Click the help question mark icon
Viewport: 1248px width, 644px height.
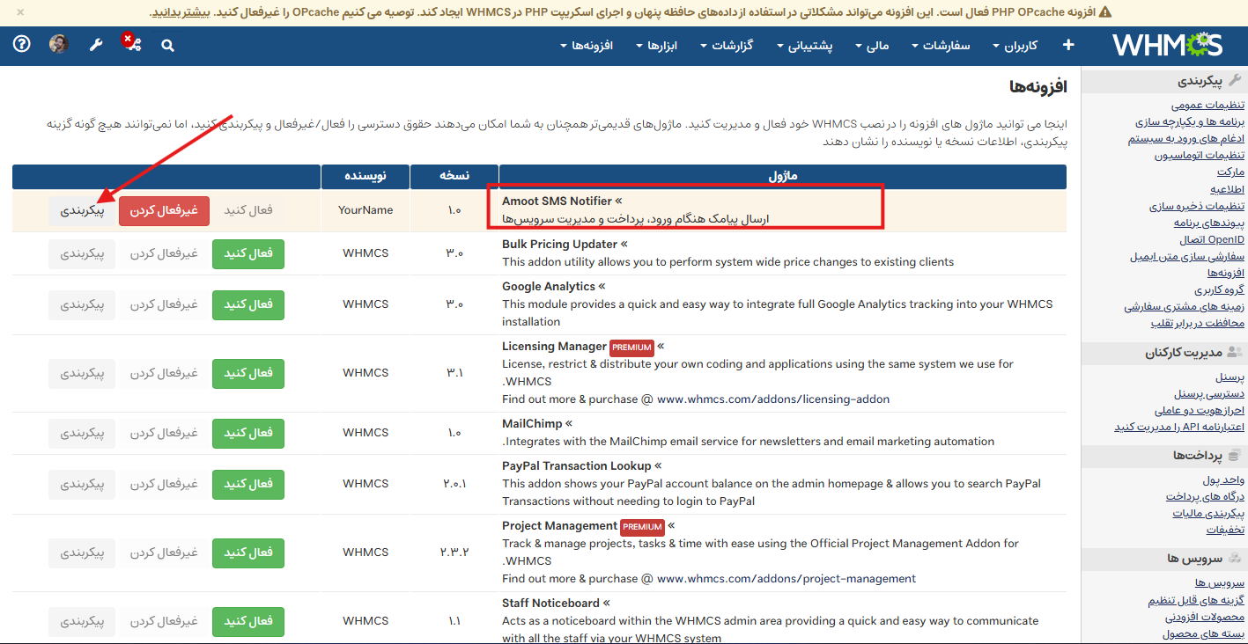pyautogui.click(x=22, y=45)
